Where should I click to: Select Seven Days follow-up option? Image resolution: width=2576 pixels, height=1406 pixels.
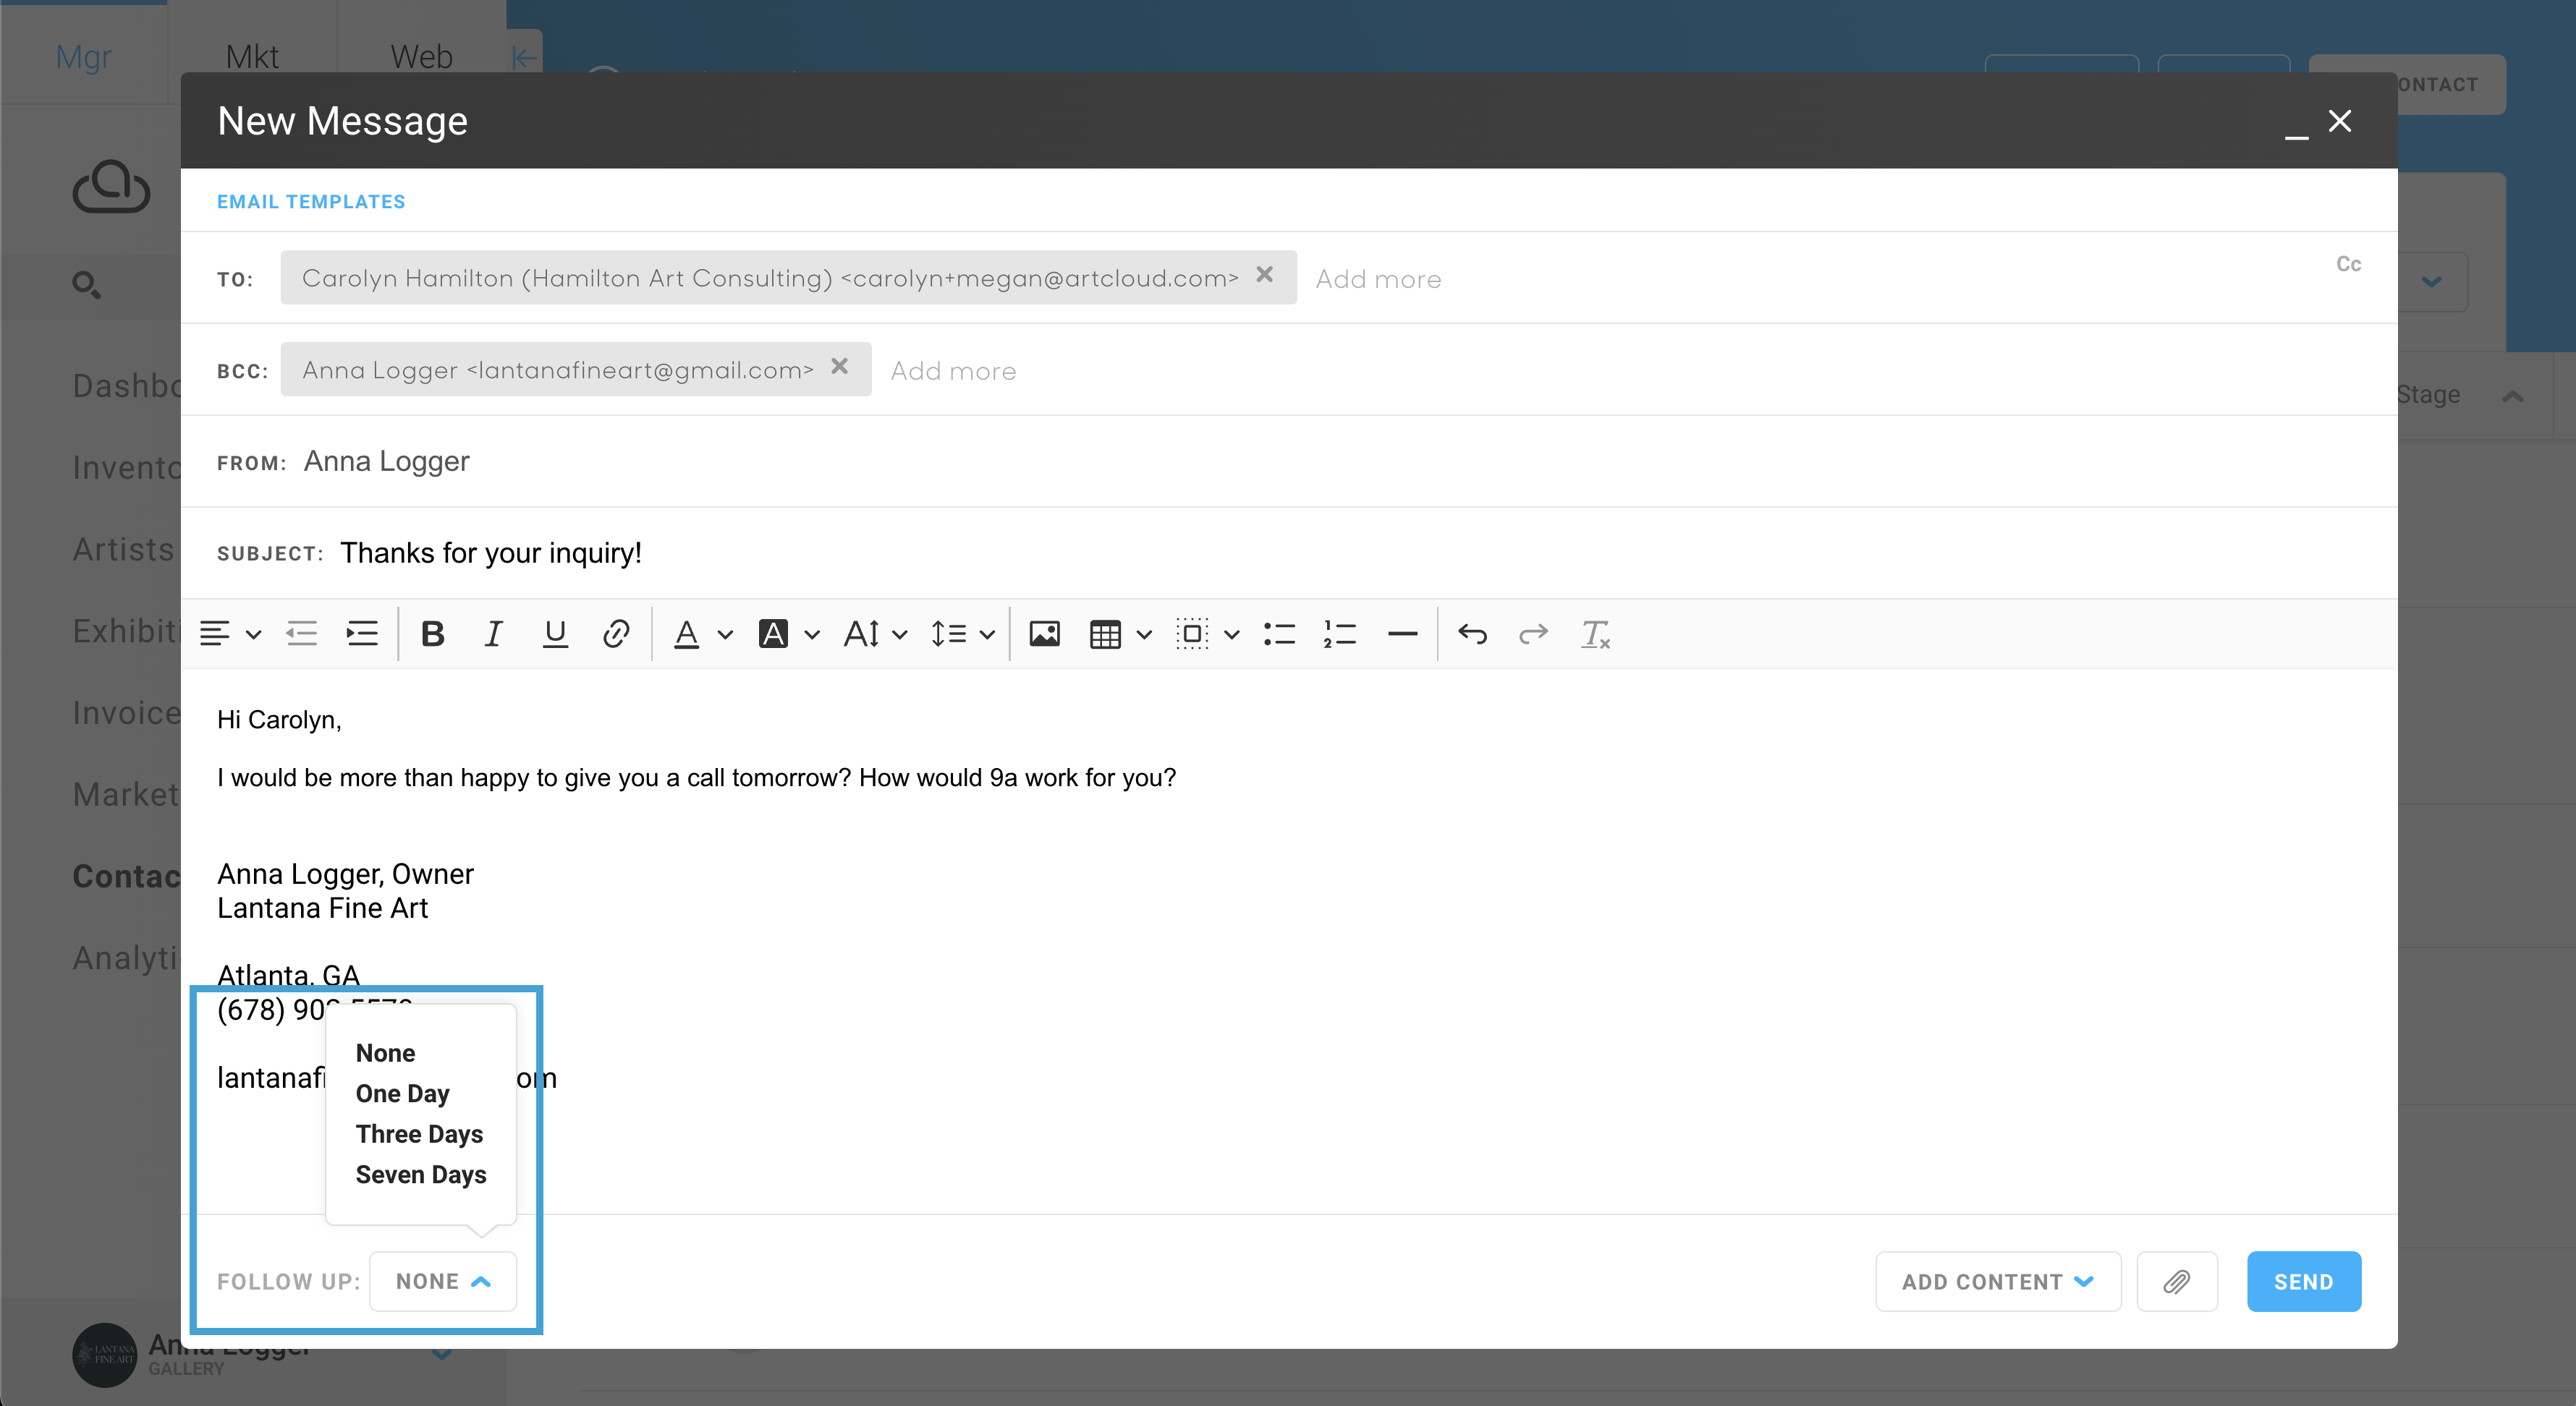click(420, 1174)
